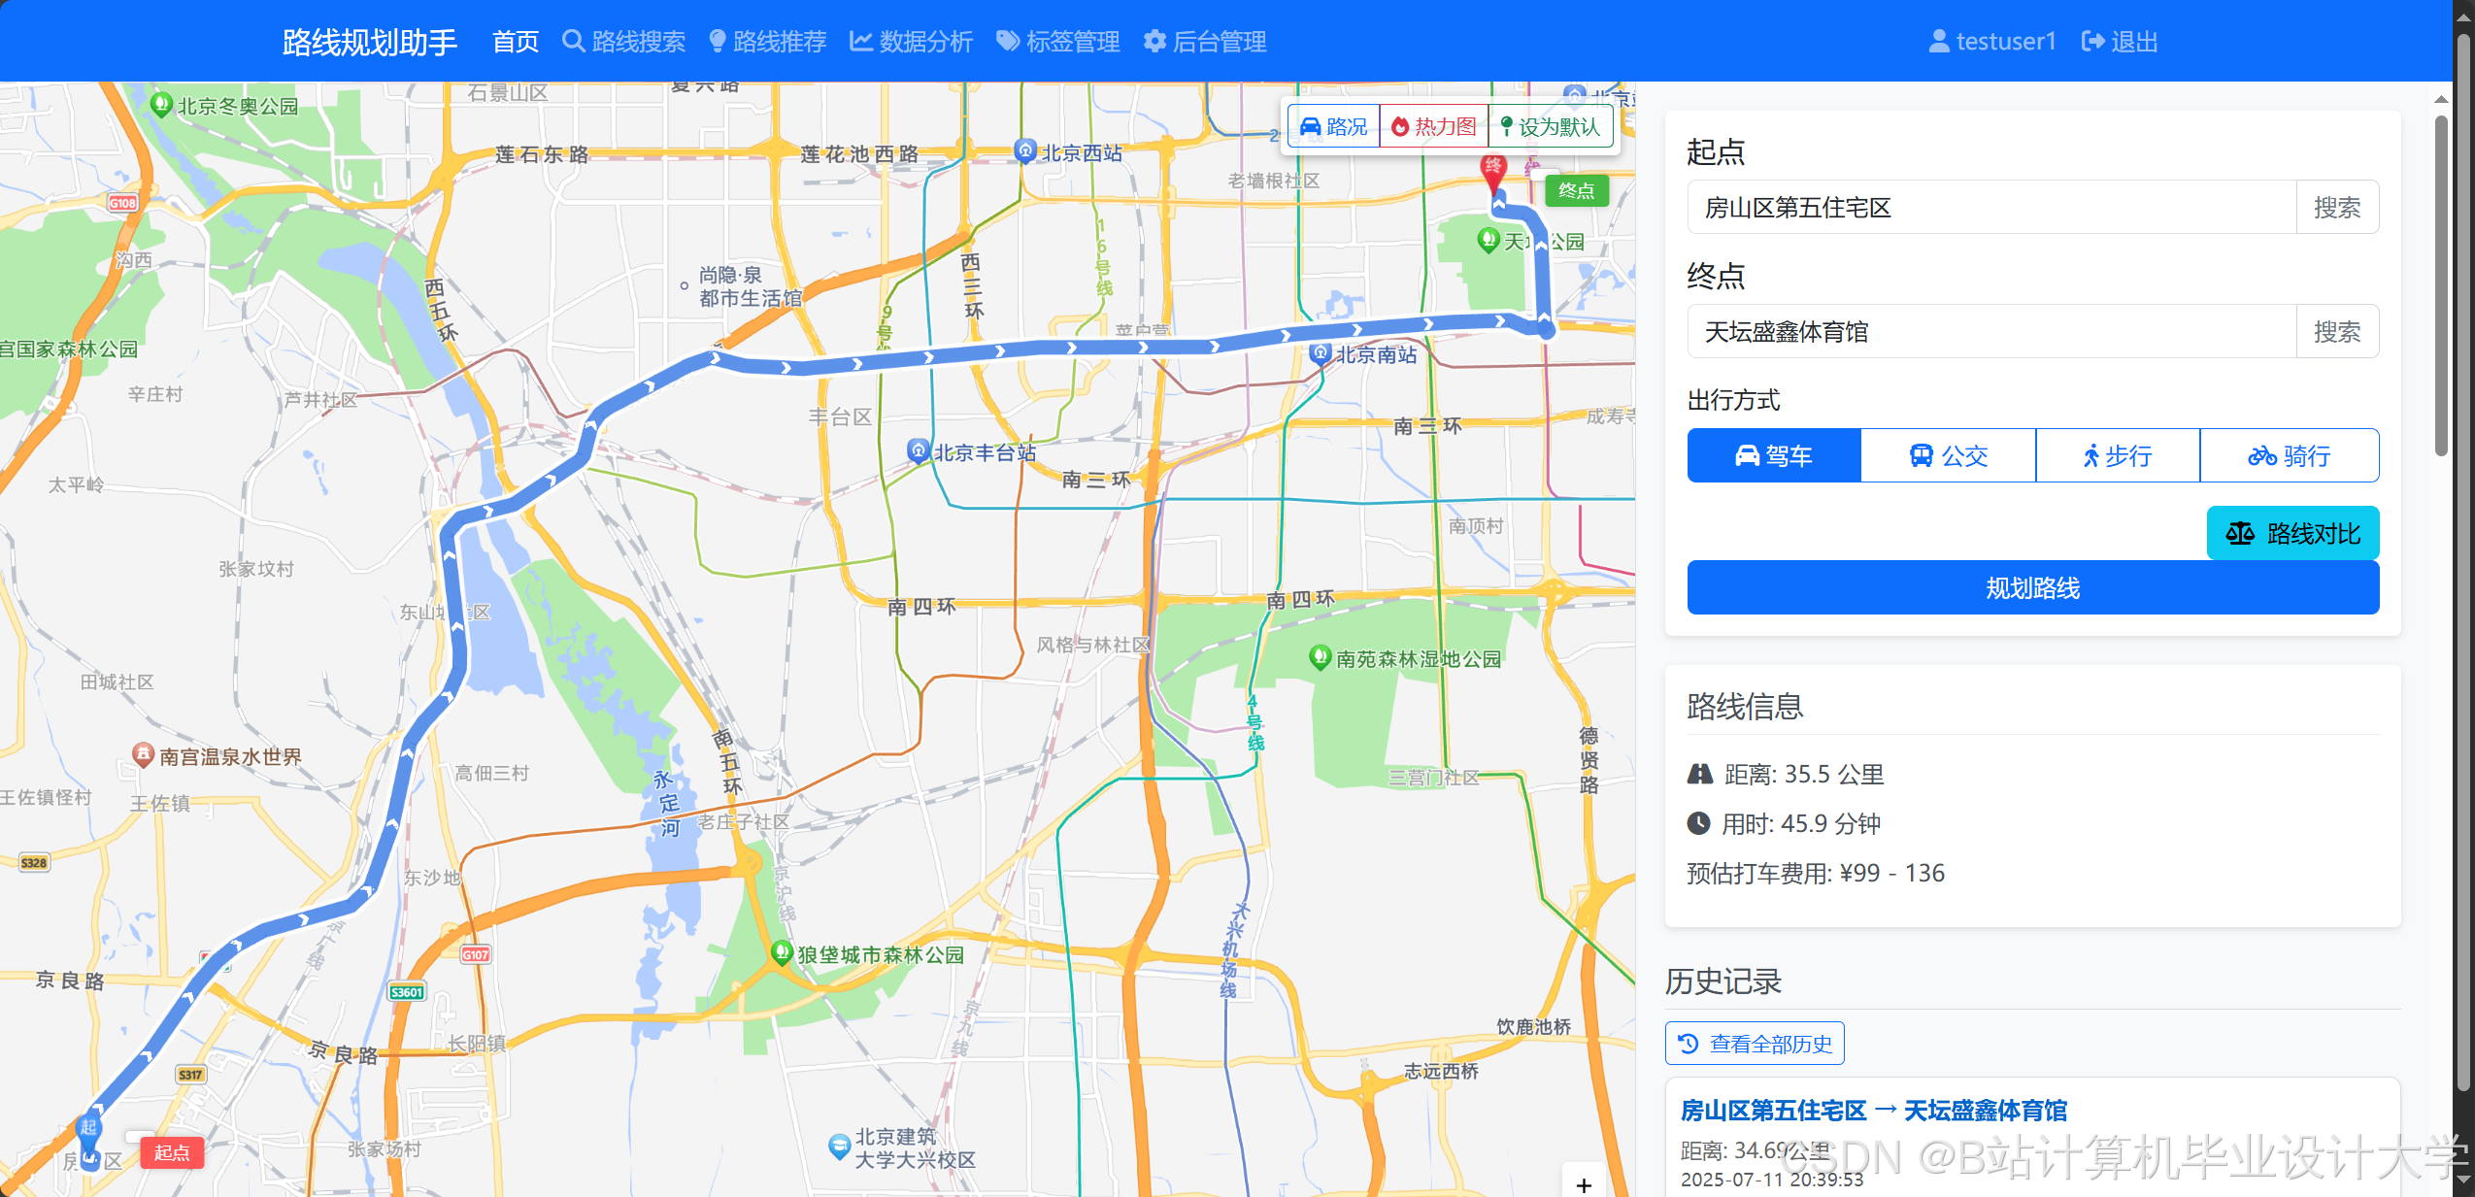Toggle the heatmap (热力图) layer
2475x1197 pixels.
1433,126
